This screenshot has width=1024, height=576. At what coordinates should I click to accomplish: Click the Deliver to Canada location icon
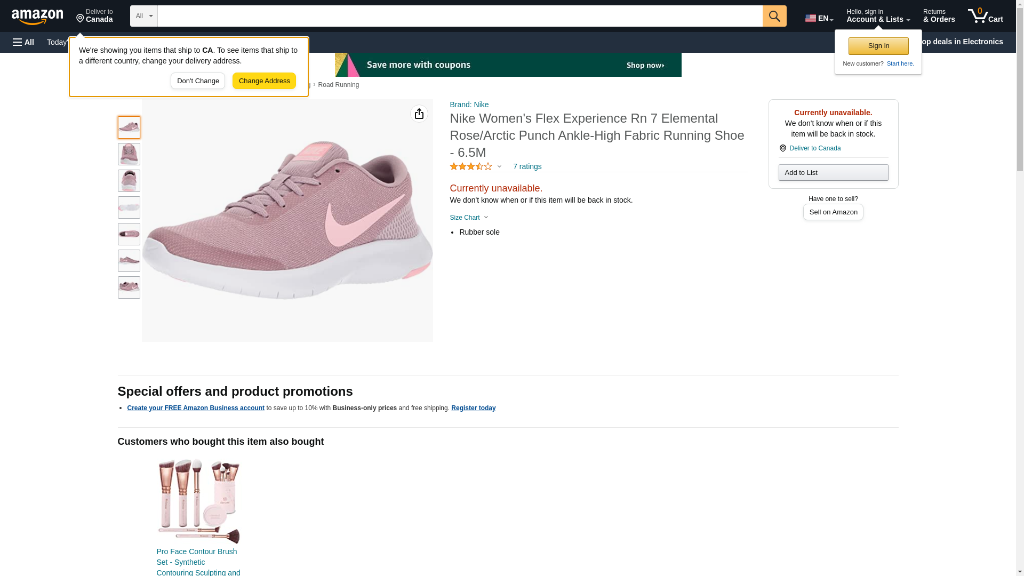coord(94,16)
